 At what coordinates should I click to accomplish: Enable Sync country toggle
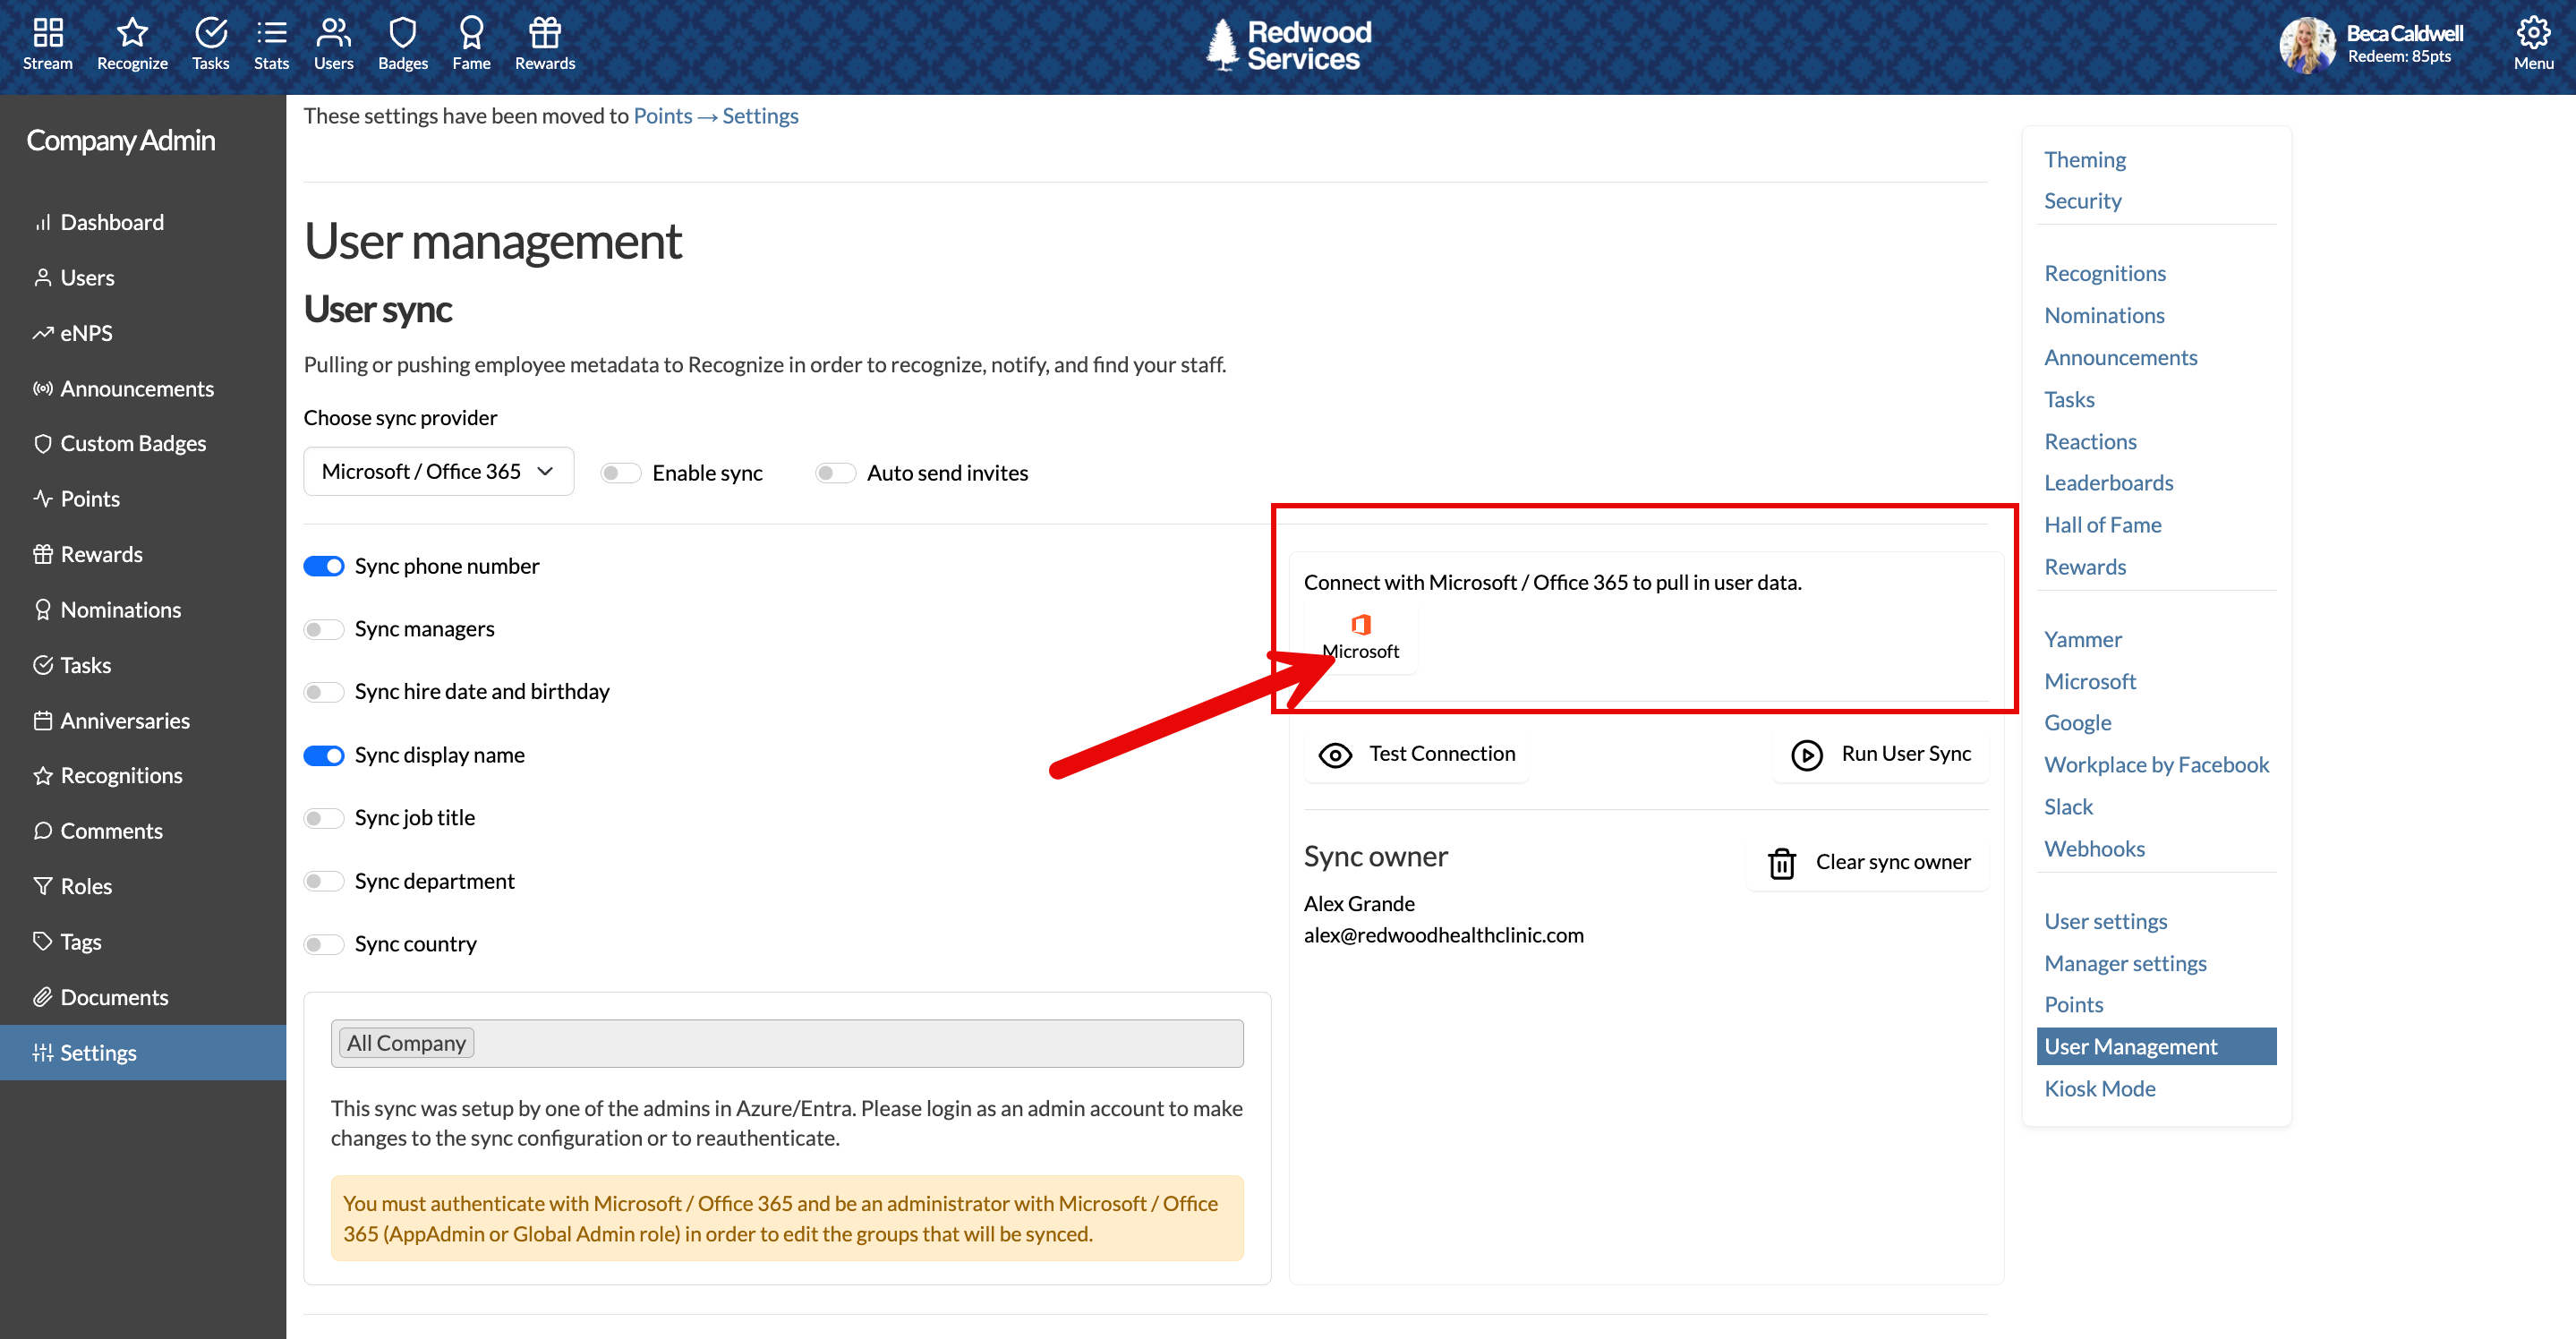point(324,945)
